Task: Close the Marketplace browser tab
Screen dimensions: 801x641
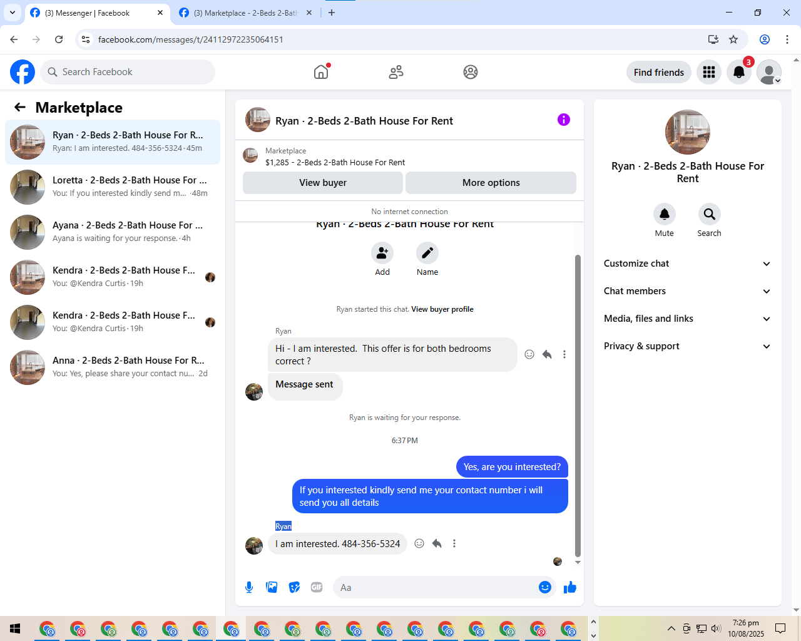Action: point(309,13)
